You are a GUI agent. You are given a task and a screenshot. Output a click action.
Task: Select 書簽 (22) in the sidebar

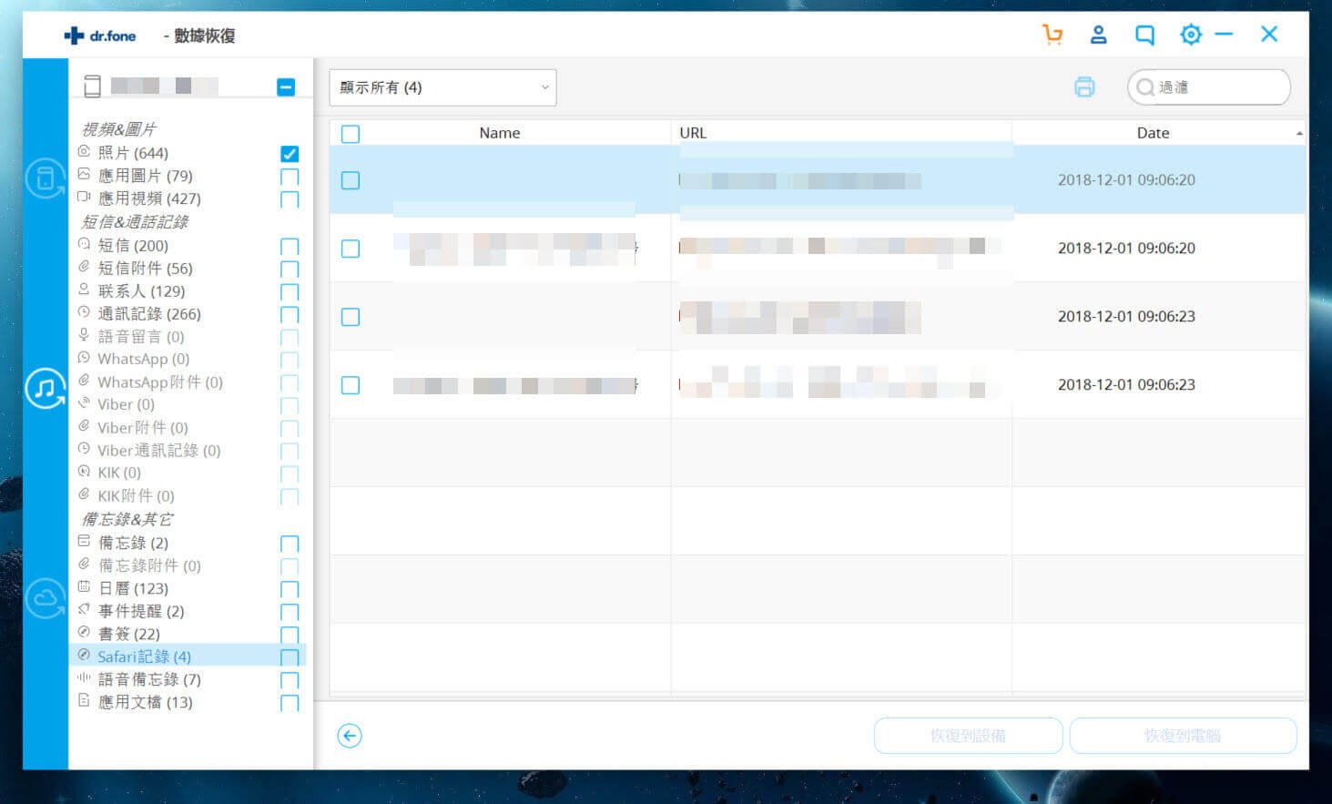129,634
